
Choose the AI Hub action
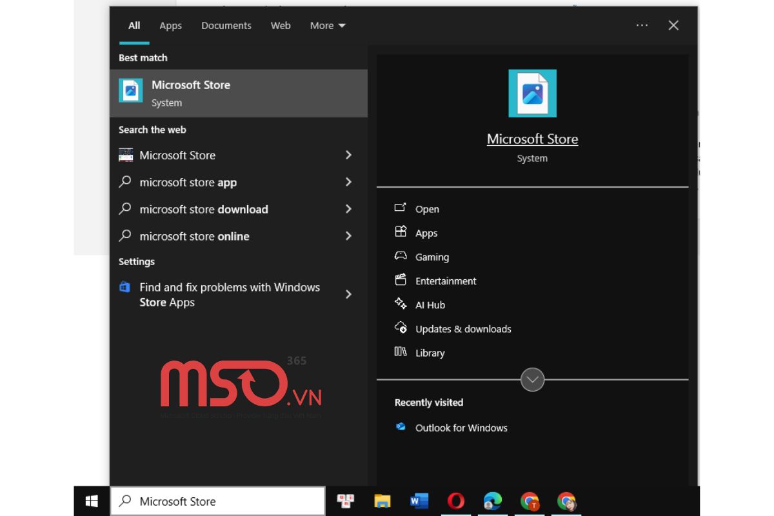tap(430, 304)
